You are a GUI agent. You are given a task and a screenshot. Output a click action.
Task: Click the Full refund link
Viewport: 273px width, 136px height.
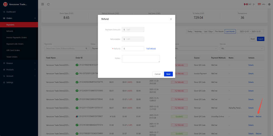151,49
